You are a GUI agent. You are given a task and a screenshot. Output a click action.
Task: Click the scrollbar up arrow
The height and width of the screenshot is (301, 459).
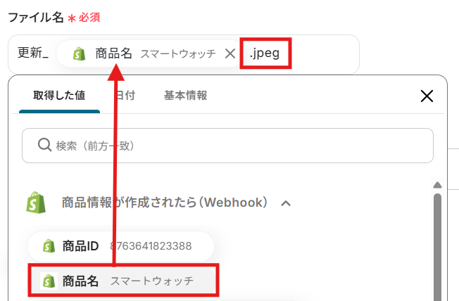pos(437,184)
